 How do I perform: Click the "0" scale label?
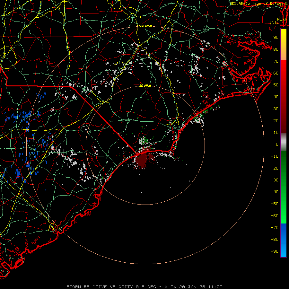[x=277, y=144]
